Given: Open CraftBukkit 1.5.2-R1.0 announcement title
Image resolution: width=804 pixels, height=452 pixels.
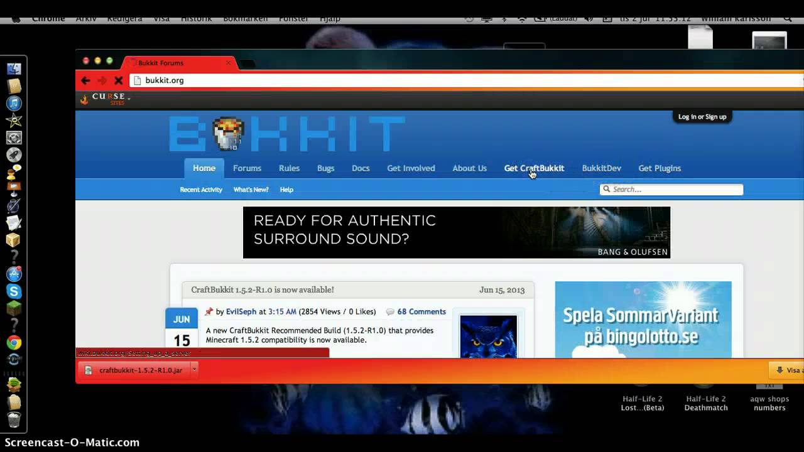Looking at the screenshot, I should [263, 290].
